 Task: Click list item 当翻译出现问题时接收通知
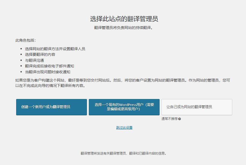pyautogui.click(x=48, y=72)
